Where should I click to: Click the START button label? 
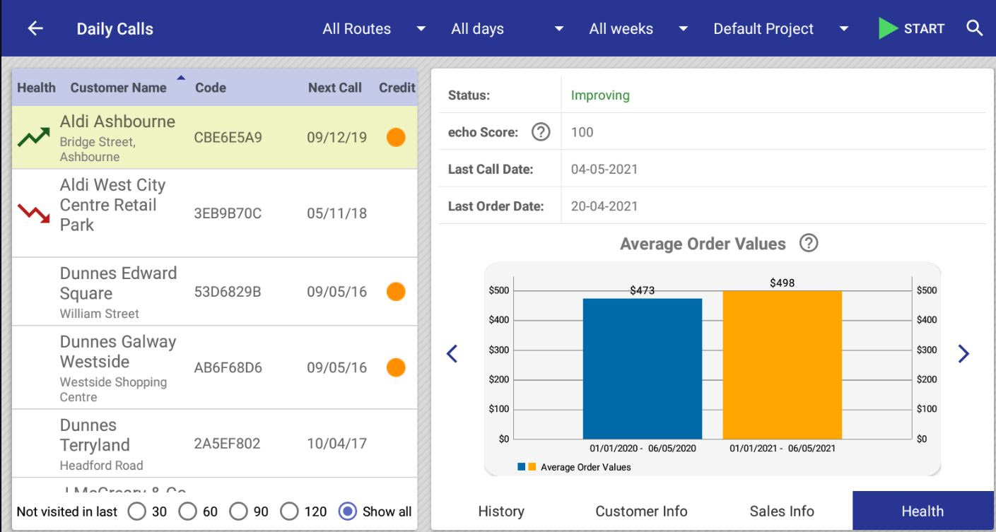[924, 29]
